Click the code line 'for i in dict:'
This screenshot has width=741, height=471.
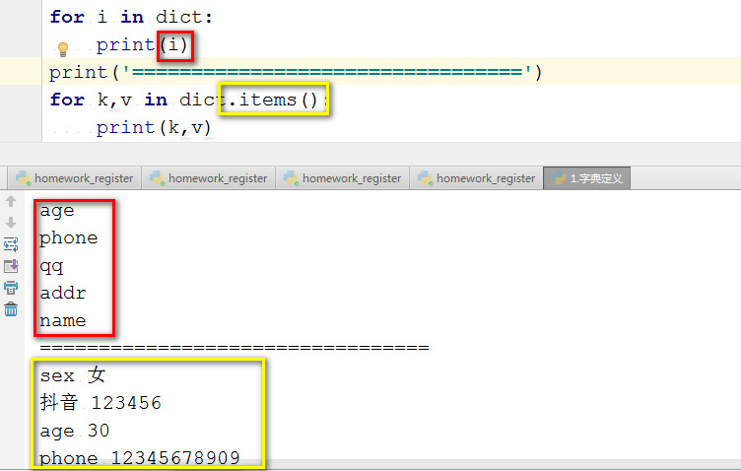pyautogui.click(x=131, y=17)
